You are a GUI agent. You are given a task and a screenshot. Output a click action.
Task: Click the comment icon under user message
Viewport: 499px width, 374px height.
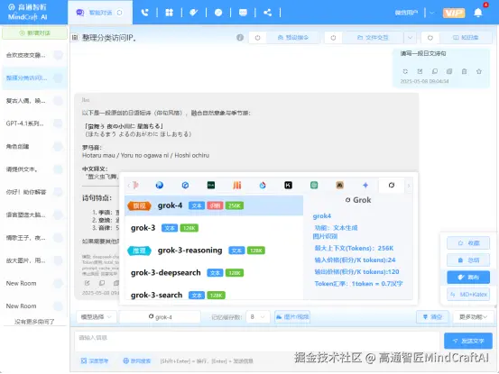pos(435,71)
